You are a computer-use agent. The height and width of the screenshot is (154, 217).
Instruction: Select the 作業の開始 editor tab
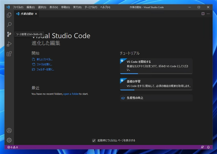pyautogui.click(x=26, y=14)
